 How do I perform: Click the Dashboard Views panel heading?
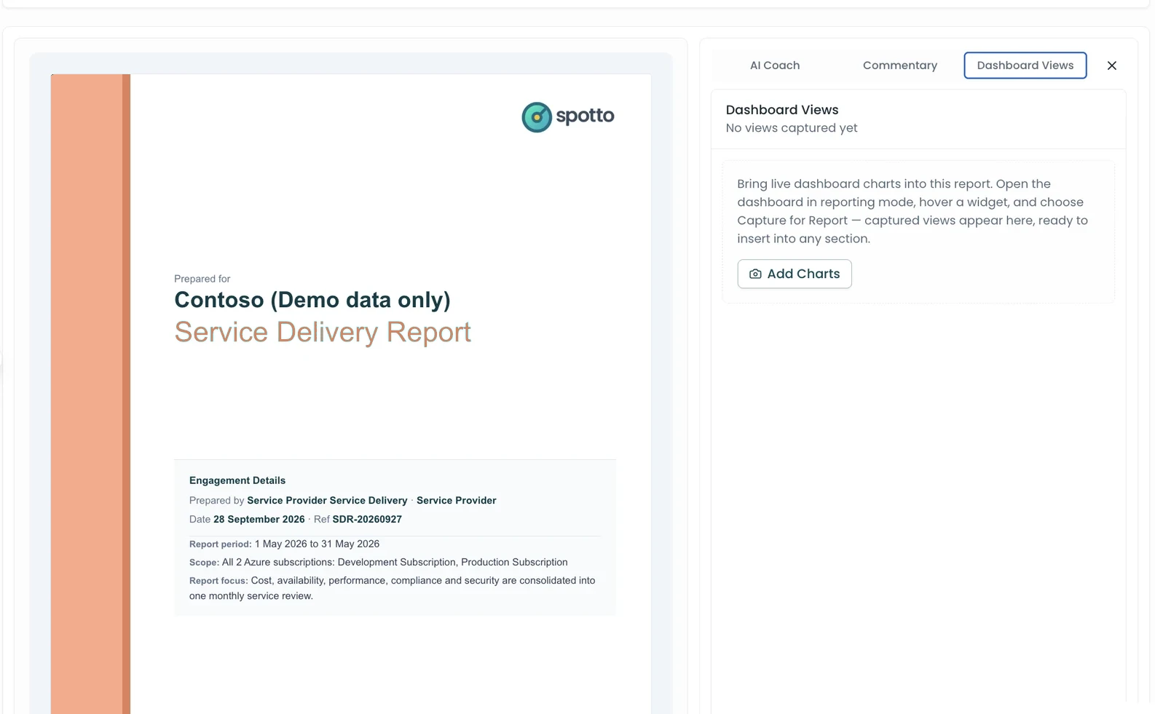pos(781,110)
